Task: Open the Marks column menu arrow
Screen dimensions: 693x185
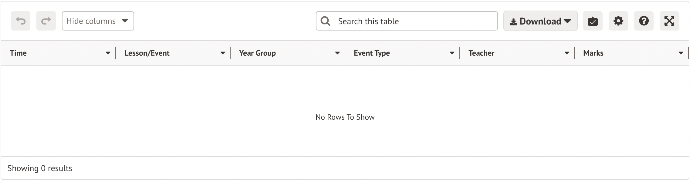Action: [681, 53]
